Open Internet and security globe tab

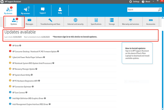75,21
